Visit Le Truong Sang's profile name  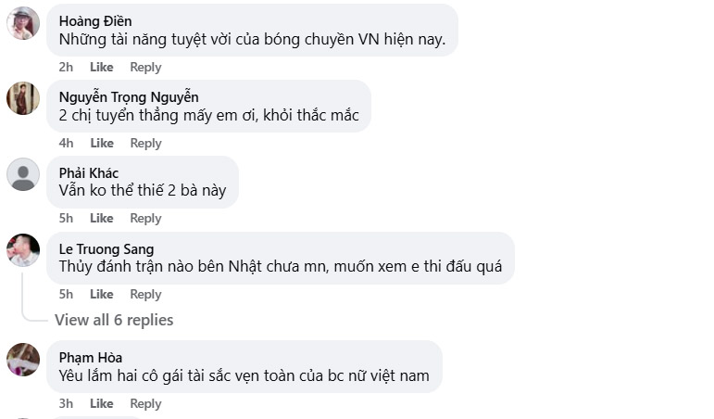pos(106,249)
